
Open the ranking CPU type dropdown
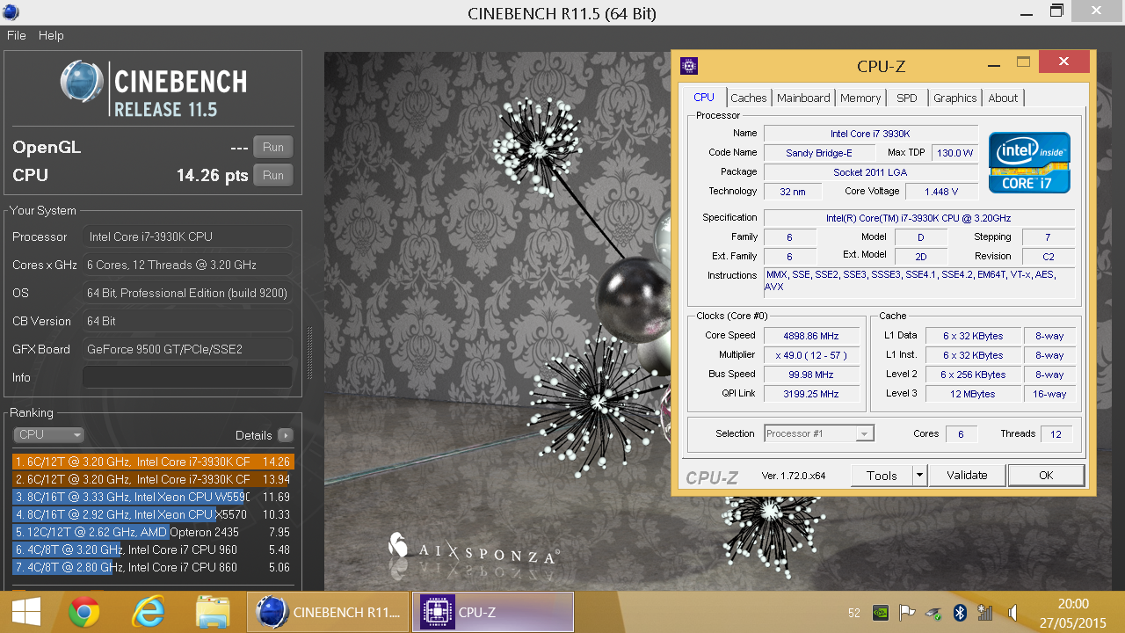[49, 434]
